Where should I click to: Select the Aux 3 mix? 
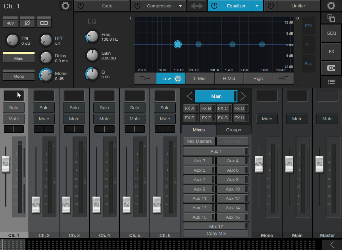coord(199,161)
